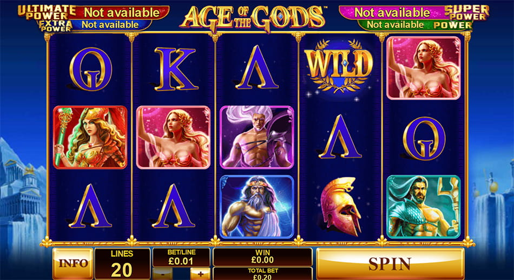
Task: Click the purple Hercules symbol
Action: tap(256, 137)
